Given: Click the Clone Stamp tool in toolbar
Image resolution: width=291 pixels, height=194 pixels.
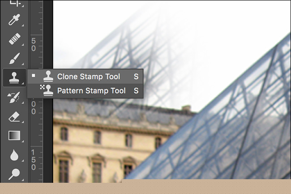Looking at the screenshot, I should tap(14, 78).
